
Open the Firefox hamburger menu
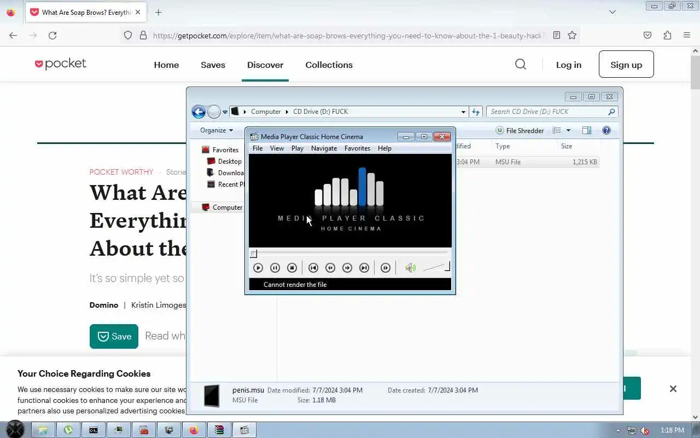pos(687,35)
